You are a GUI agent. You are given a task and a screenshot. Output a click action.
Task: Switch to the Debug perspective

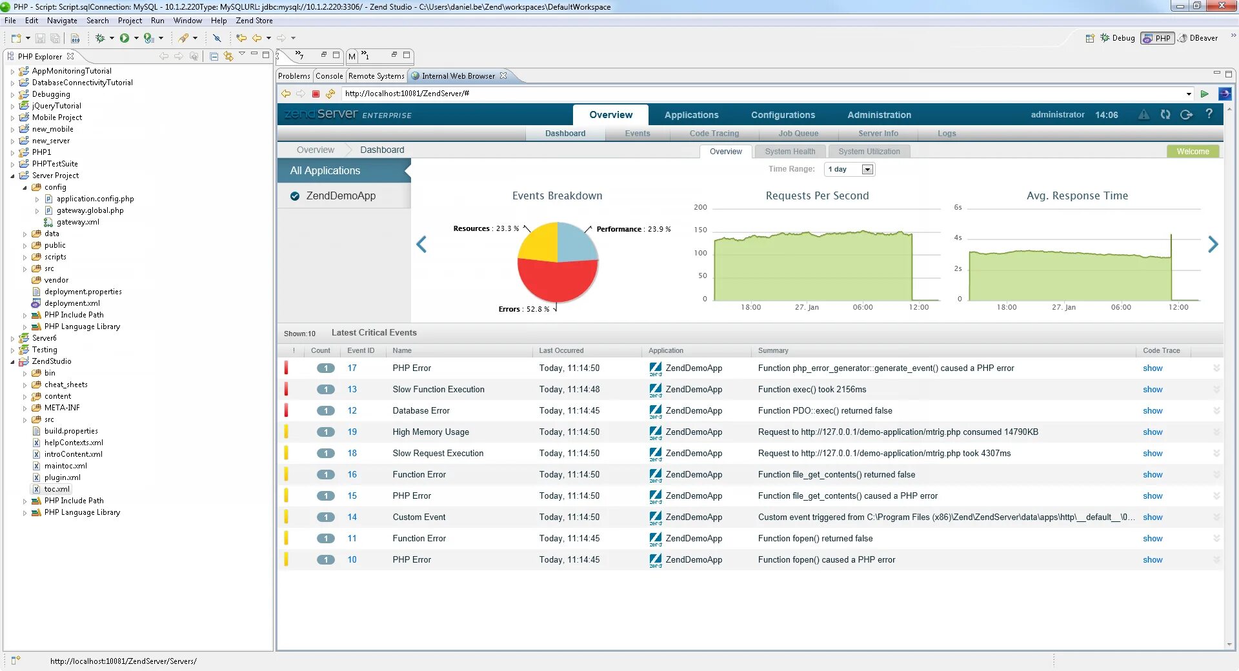(1118, 39)
